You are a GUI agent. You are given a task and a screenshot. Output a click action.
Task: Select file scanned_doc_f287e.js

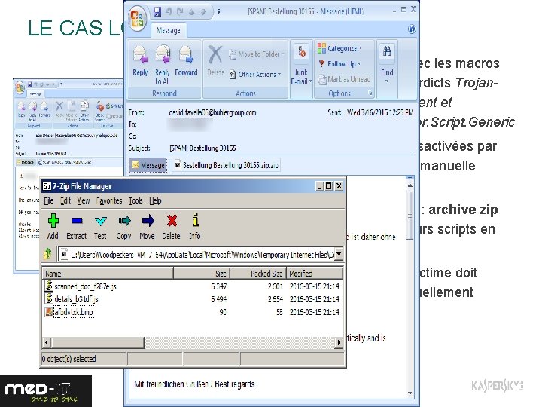pos(85,286)
